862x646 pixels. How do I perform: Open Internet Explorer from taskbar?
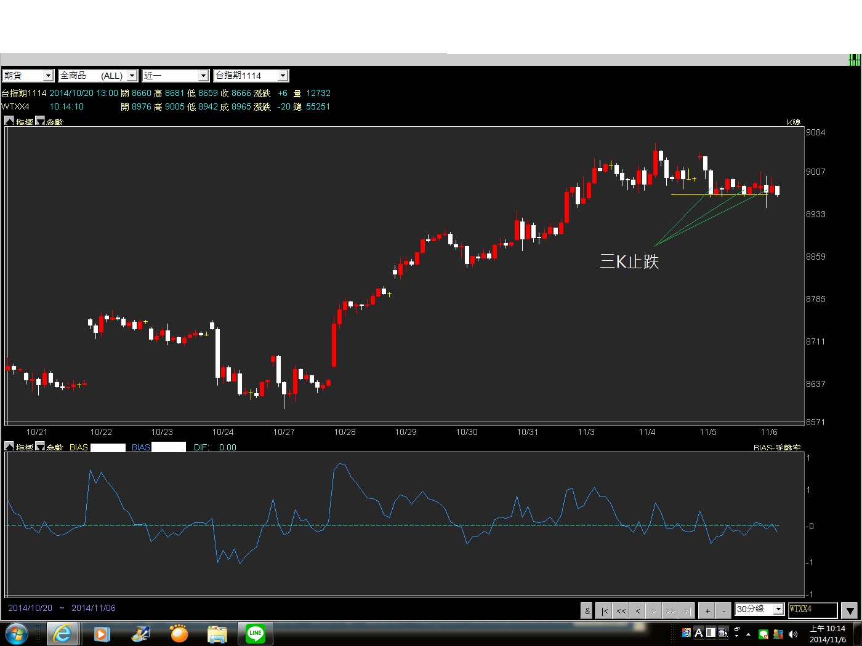(62, 634)
